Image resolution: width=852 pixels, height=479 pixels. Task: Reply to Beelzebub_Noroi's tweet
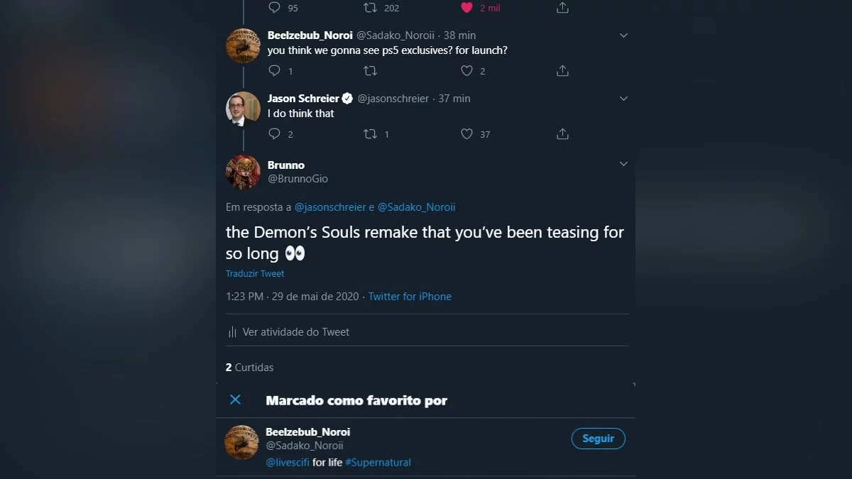[275, 71]
